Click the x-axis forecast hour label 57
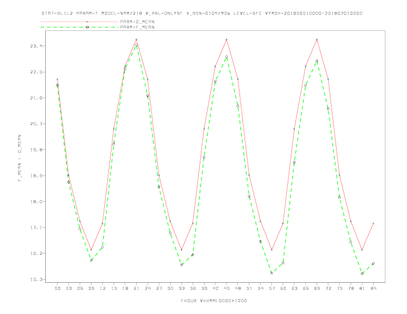The height and width of the screenshot is (314, 407). tap(272, 288)
